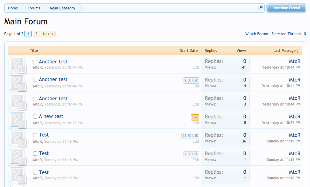The image size is (310, 187).
Task: Tick the checkbox beside A new test thread
Action: tap(35, 117)
